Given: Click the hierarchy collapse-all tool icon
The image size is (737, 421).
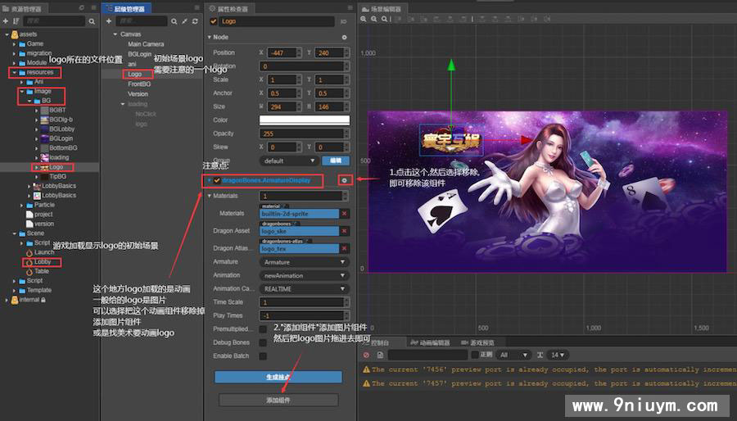Looking at the screenshot, I should tap(184, 21).
